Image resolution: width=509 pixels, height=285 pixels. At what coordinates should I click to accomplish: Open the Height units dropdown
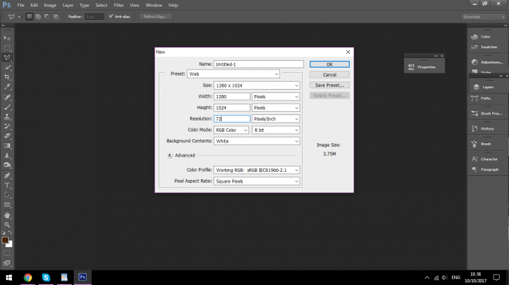coord(276,108)
